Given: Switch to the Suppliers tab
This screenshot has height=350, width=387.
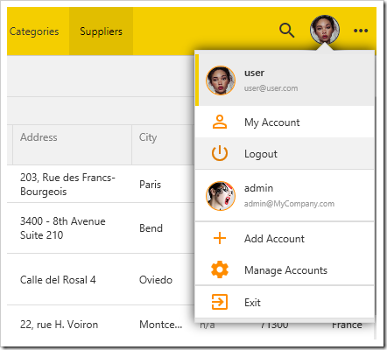Looking at the screenshot, I should point(101,31).
